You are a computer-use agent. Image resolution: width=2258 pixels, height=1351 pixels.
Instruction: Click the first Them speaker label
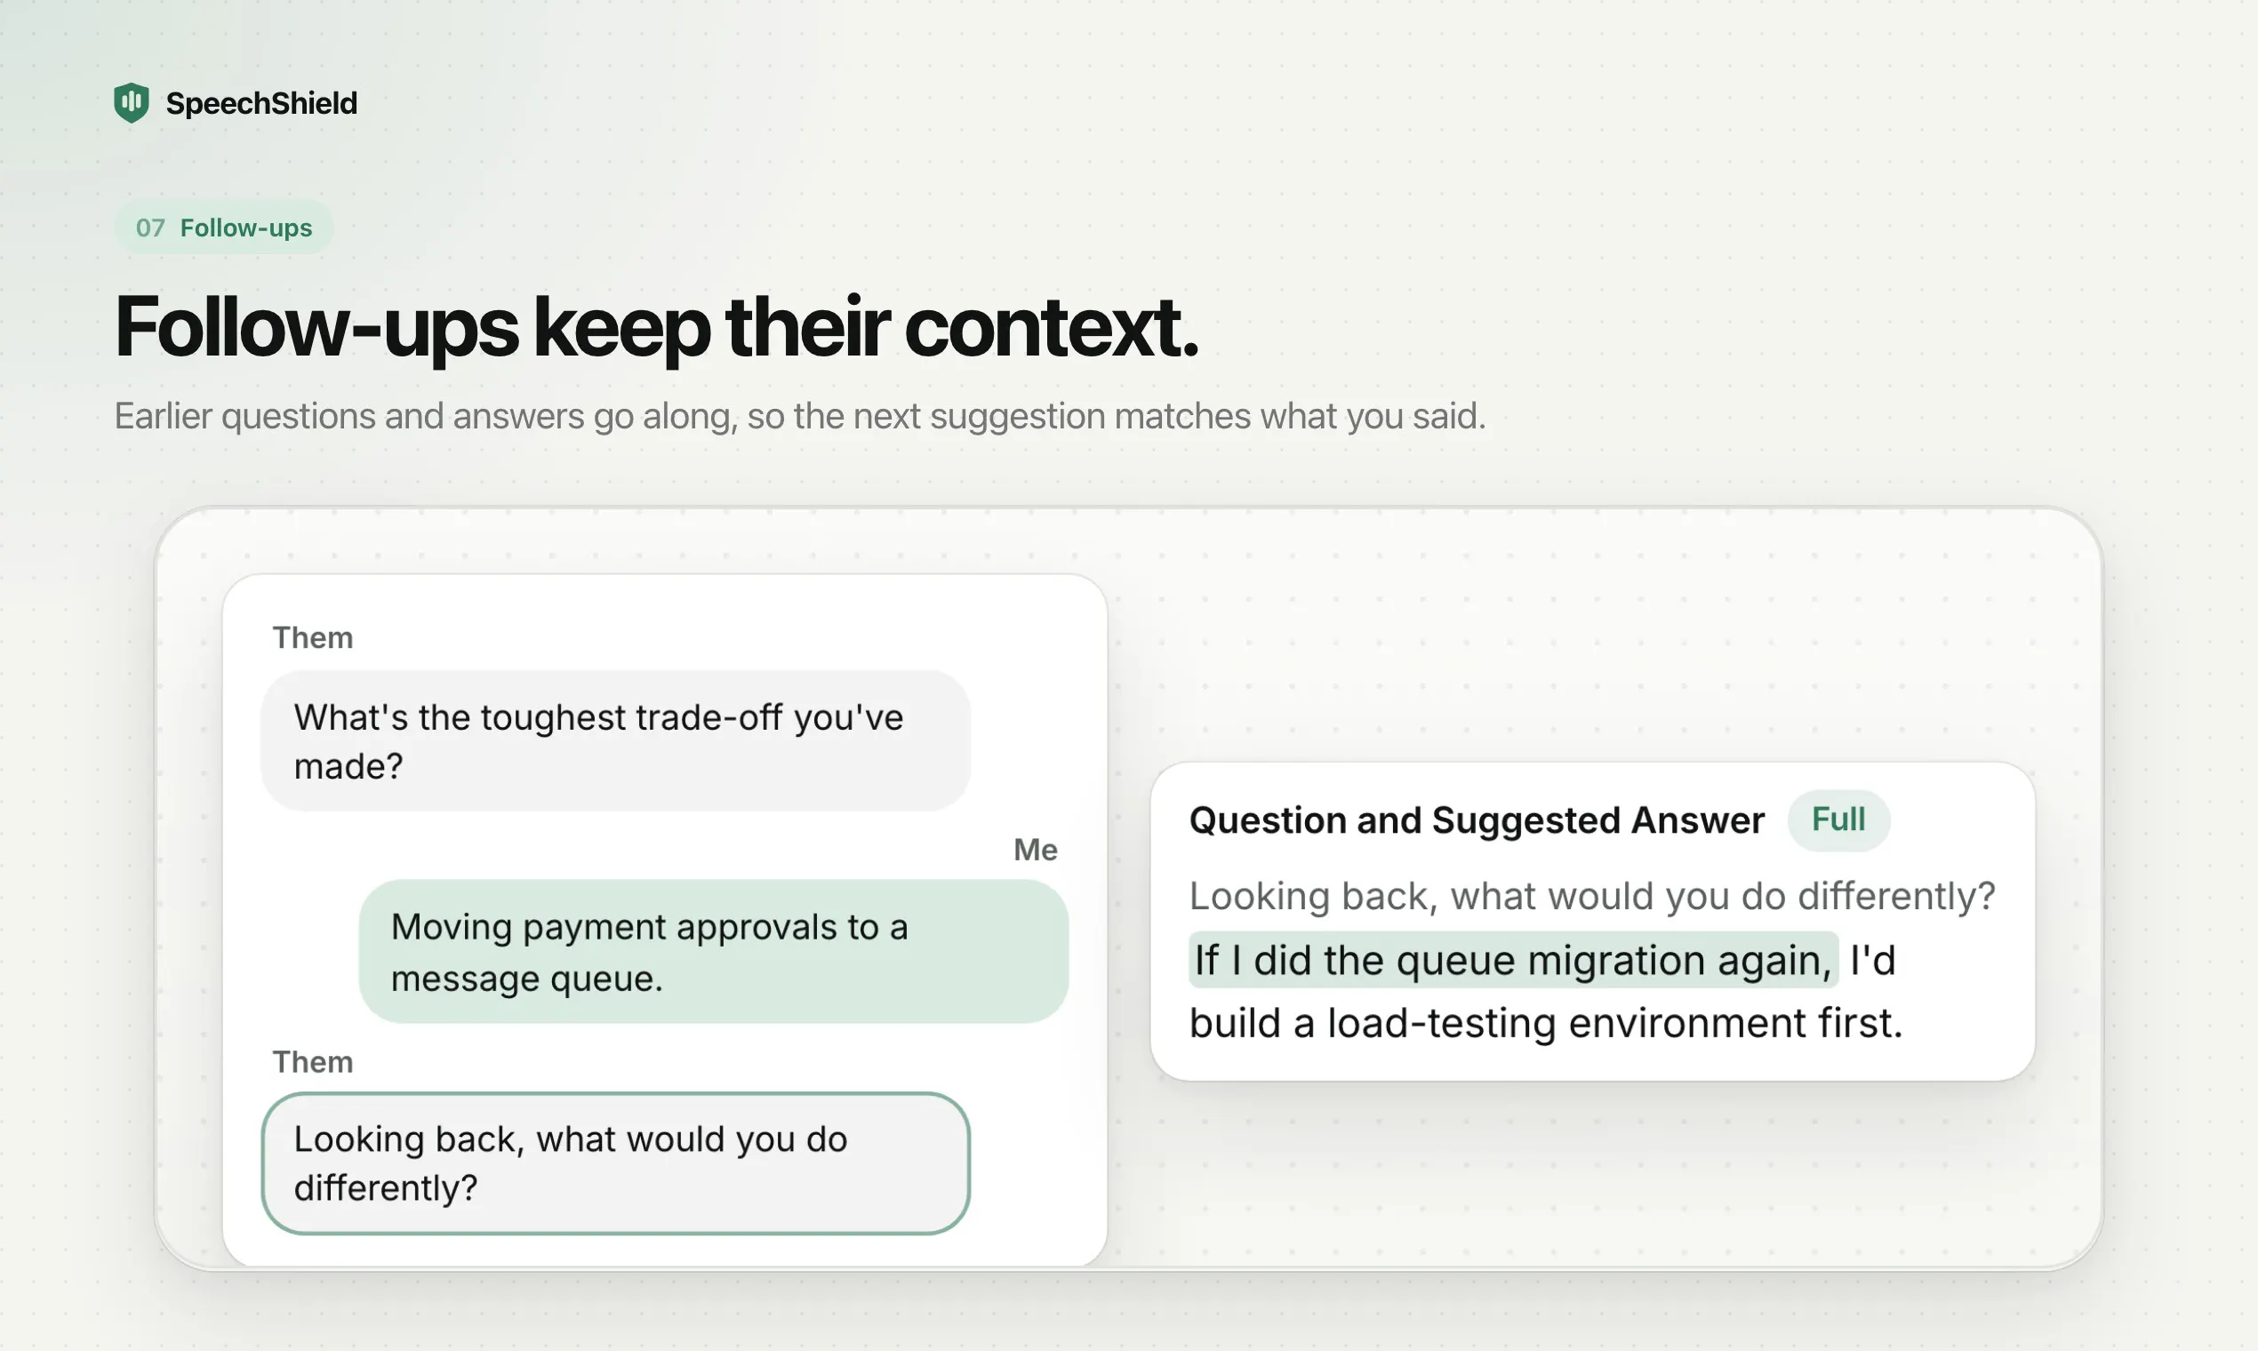312,638
